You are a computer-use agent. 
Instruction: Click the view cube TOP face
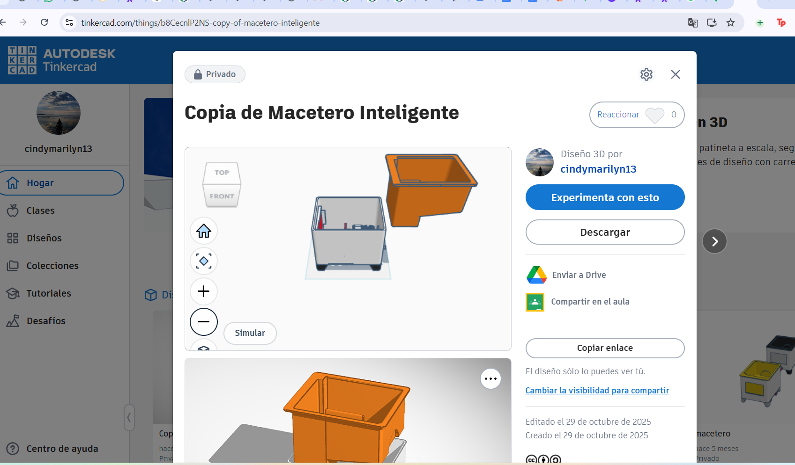(222, 173)
